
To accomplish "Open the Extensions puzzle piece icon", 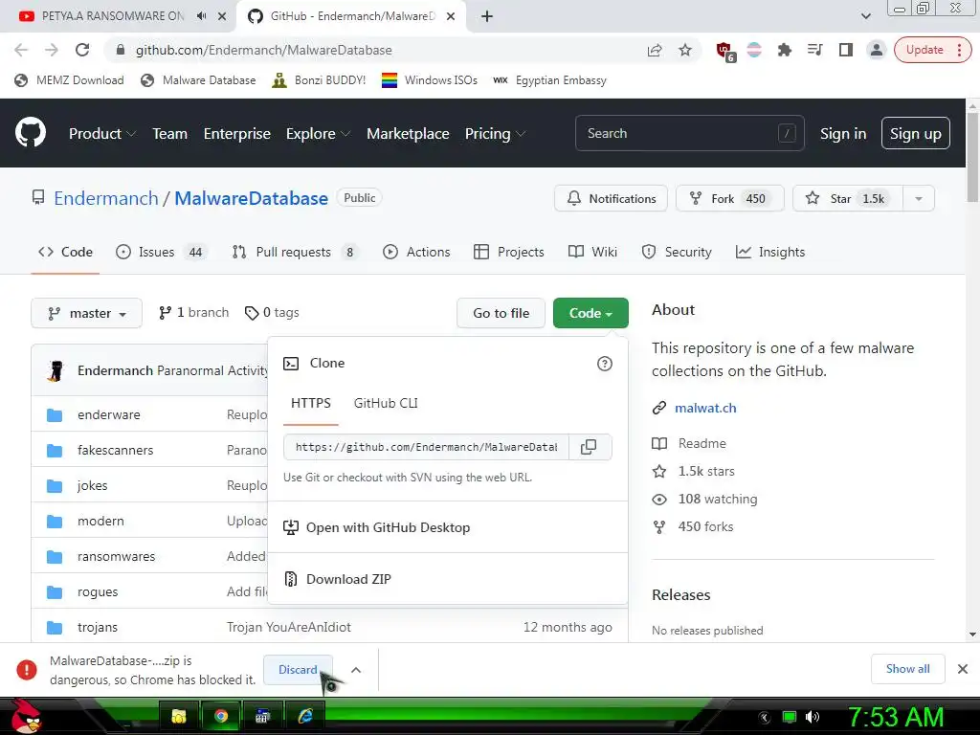I will coord(785,50).
